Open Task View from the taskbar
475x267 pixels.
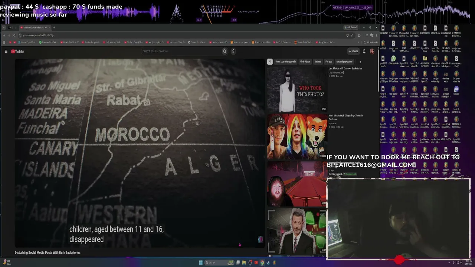point(238,263)
